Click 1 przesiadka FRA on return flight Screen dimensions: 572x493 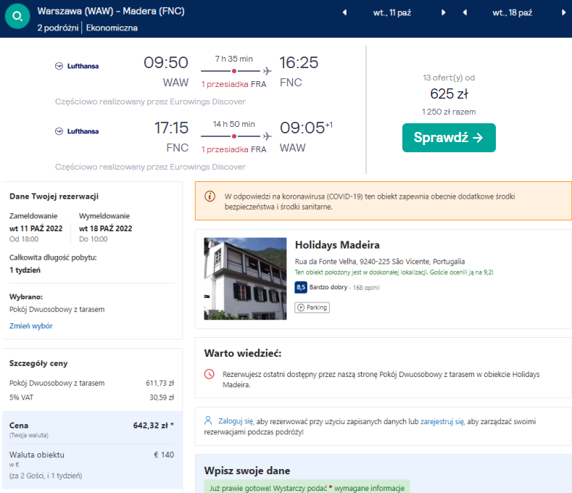(x=234, y=149)
